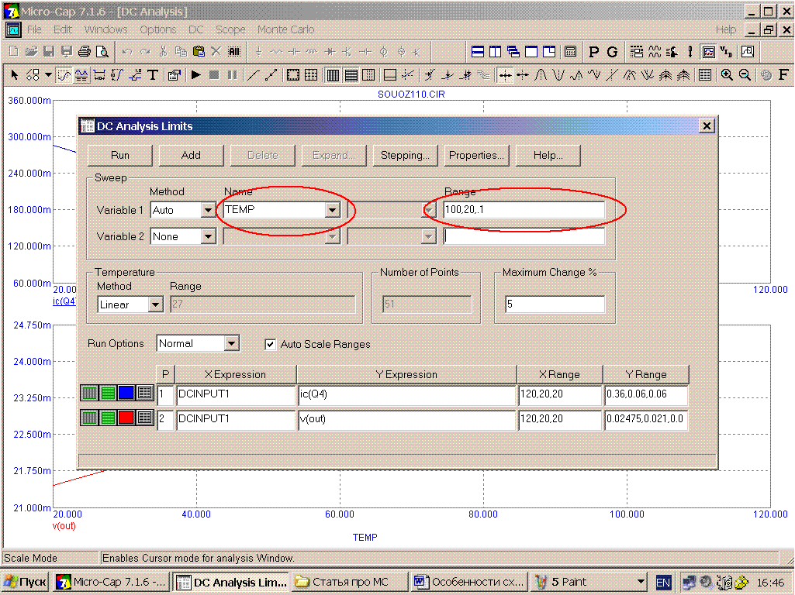
Task: Toggle Y log/linear button for plot 2
Action: coord(109,418)
